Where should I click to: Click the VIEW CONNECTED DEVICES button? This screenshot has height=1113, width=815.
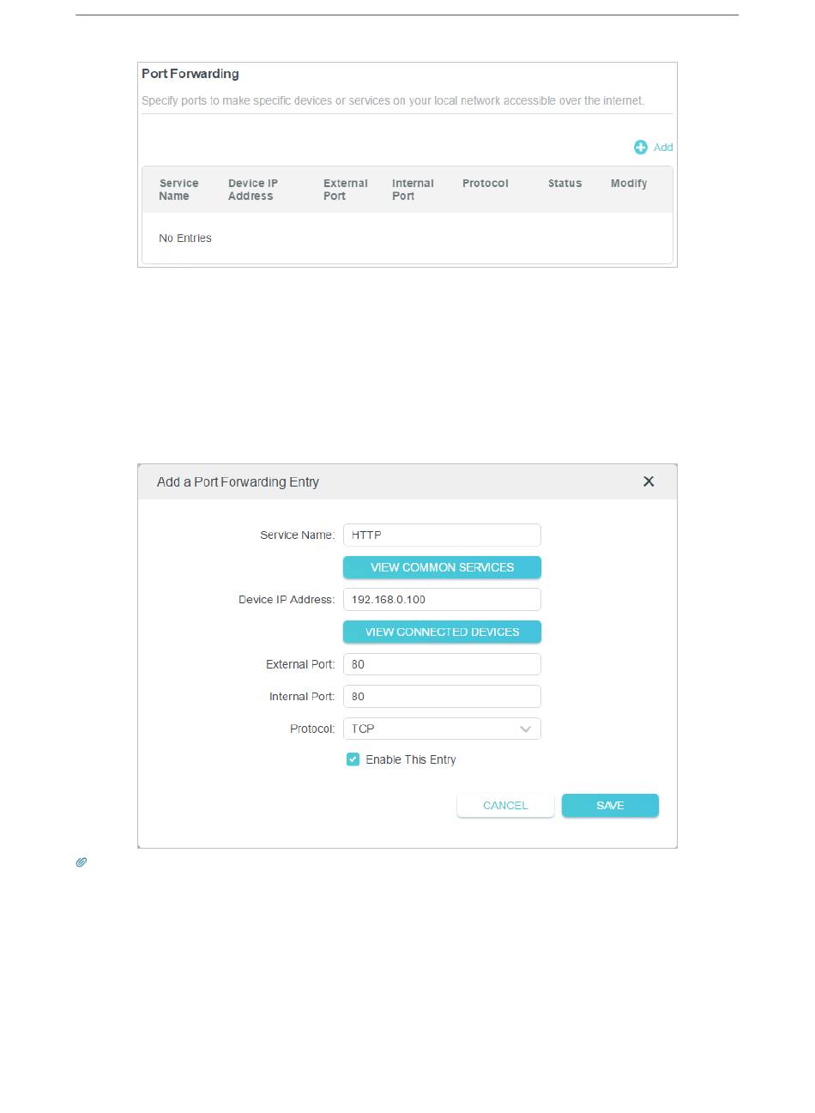[442, 632]
